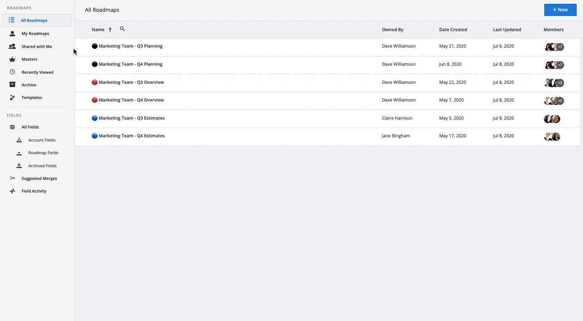
Task: Click the Shared with Me people icon
Action: 12,46
